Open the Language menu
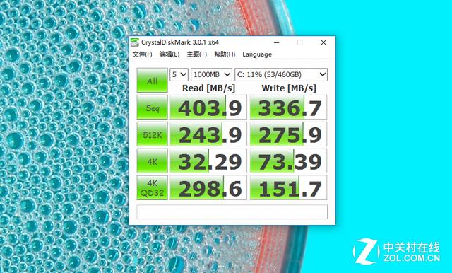Viewport: 452px width, 273px height. (257, 54)
